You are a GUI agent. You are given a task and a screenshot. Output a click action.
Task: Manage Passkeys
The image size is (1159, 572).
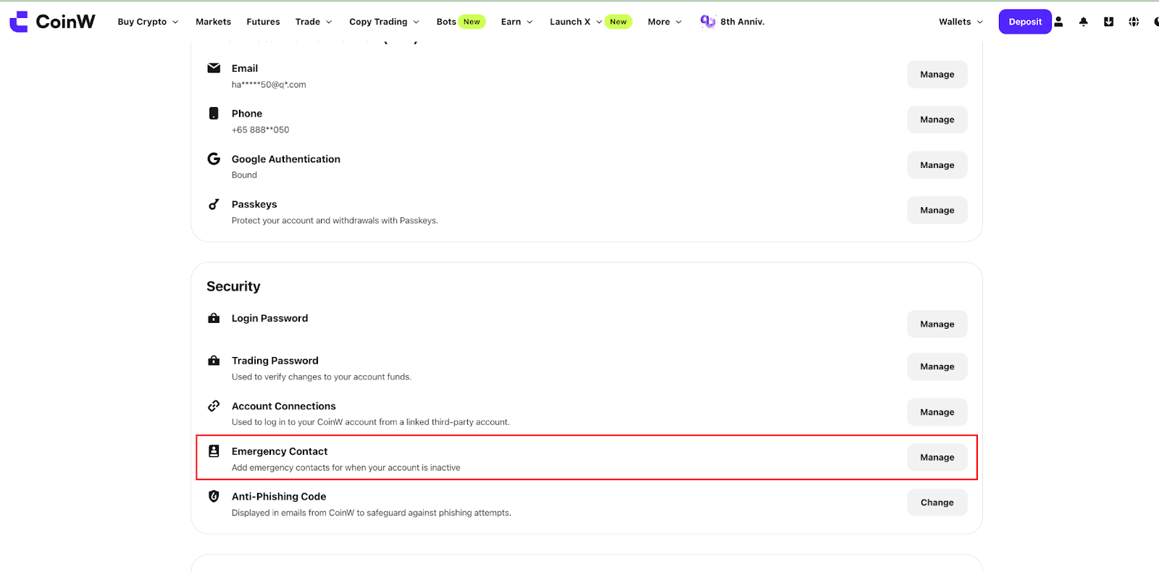937,210
